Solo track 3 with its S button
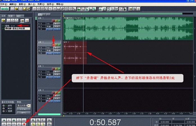 tap(56, 69)
